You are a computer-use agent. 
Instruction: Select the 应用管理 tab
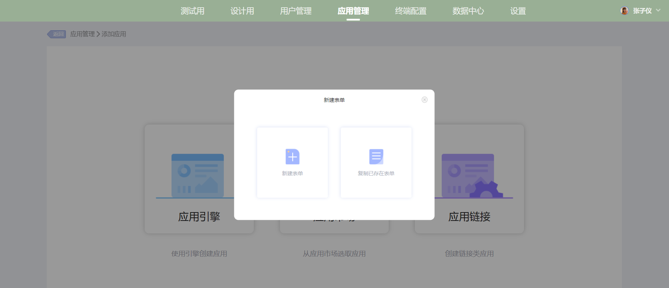353,11
